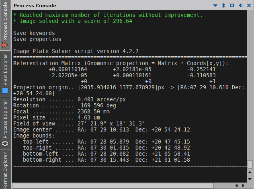Click the blue View Explorer tab icon

(x=5, y=91)
